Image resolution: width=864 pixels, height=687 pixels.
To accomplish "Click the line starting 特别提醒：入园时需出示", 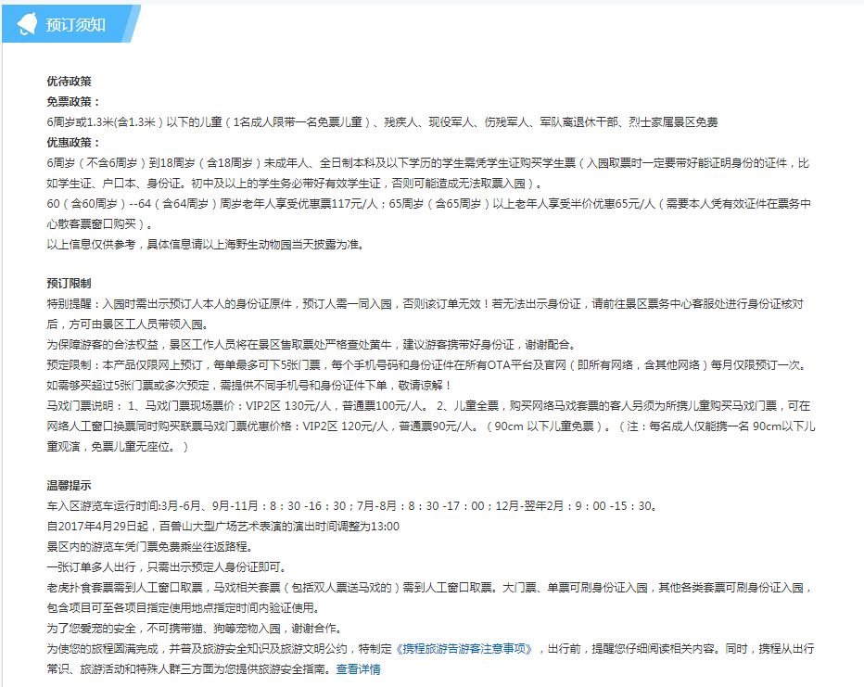I will 425,304.
